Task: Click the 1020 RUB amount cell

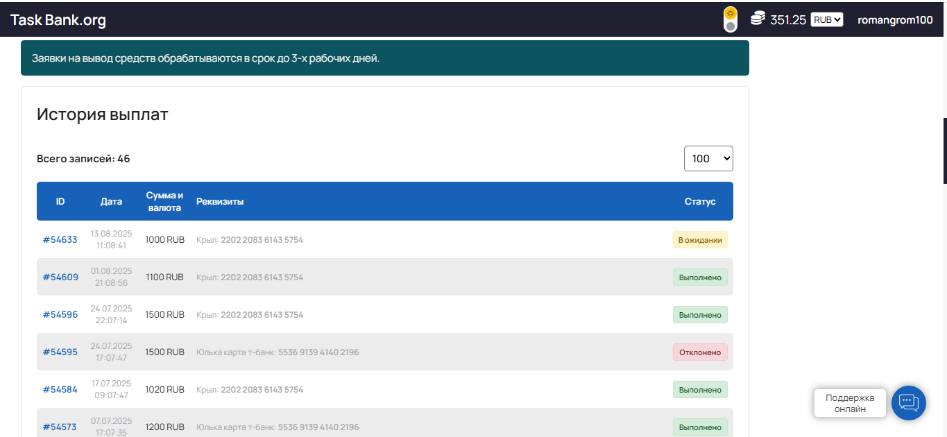Action: [165, 390]
